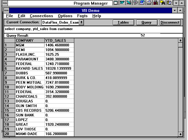The height and width of the screenshot is (140, 188).
Task: Click the Tables button
Action: click(x=123, y=22)
